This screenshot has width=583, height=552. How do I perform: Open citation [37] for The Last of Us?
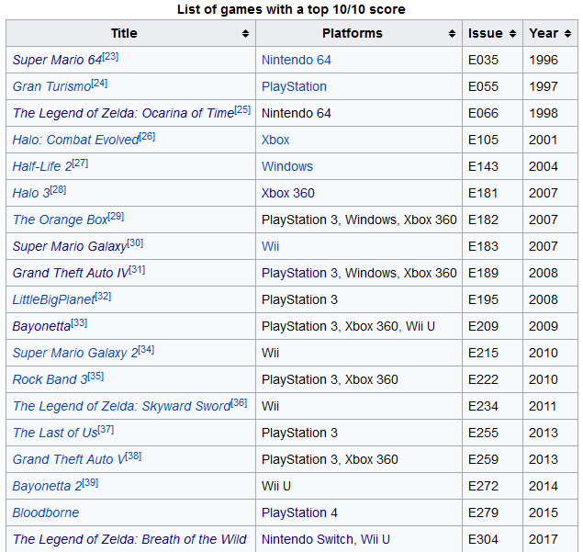[x=106, y=429]
